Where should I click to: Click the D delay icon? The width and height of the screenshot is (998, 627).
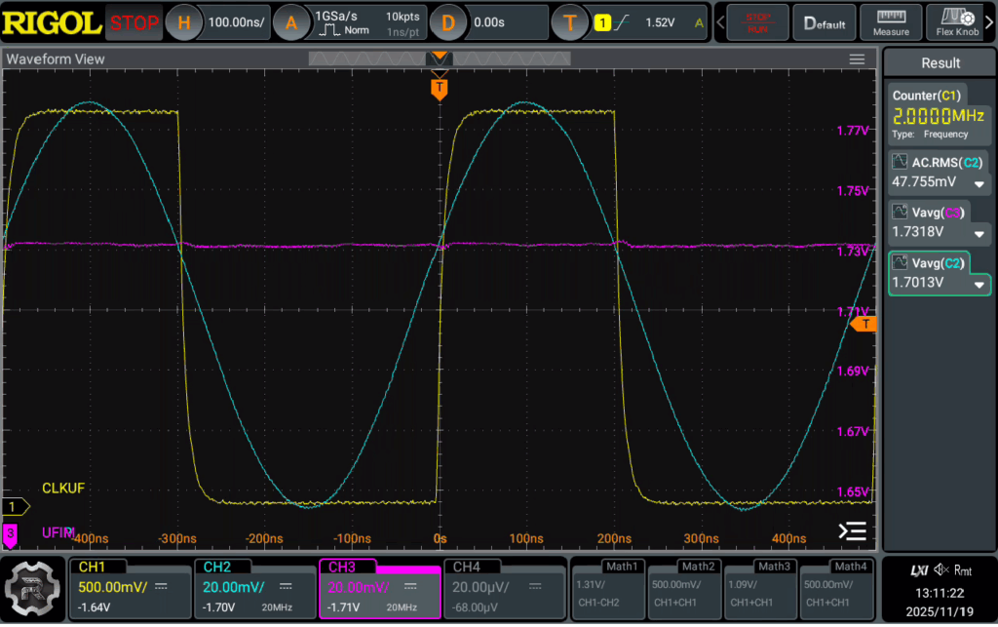click(x=447, y=23)
